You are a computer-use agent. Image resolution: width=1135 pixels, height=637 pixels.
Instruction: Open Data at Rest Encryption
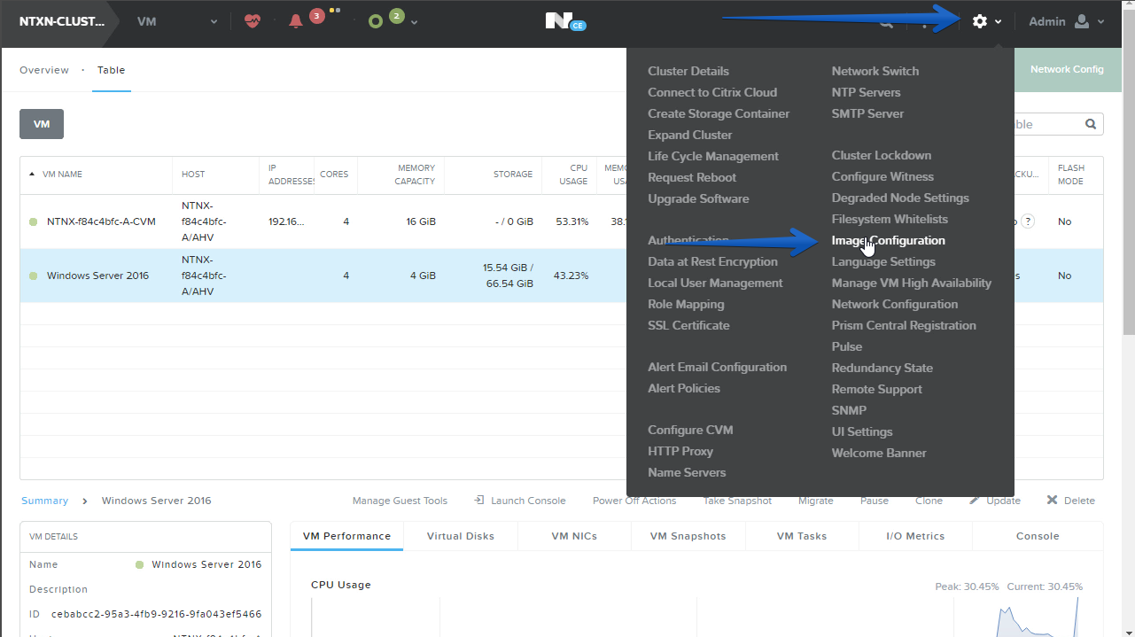712,261
